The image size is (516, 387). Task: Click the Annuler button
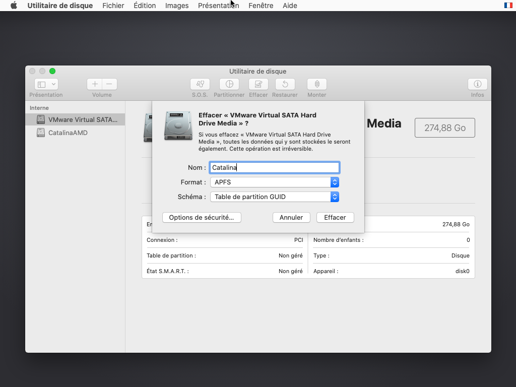[x=291, y=218]
